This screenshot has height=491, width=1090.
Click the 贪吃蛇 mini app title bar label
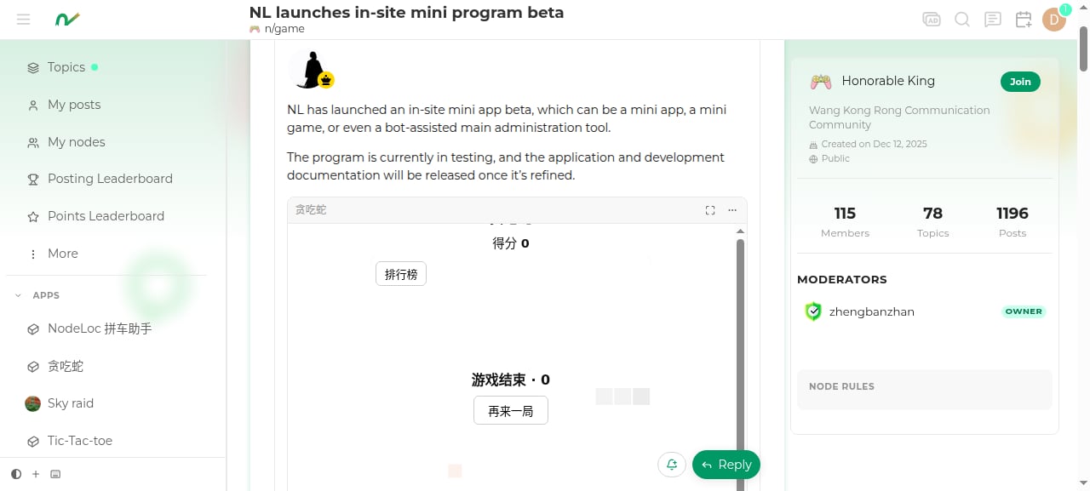coord(311,209)
